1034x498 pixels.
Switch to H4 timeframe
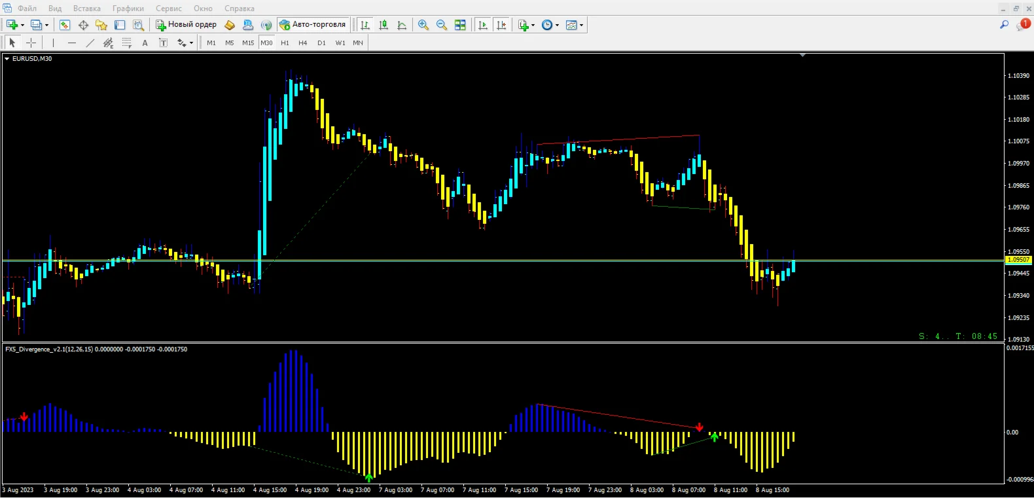coord(303,43)
